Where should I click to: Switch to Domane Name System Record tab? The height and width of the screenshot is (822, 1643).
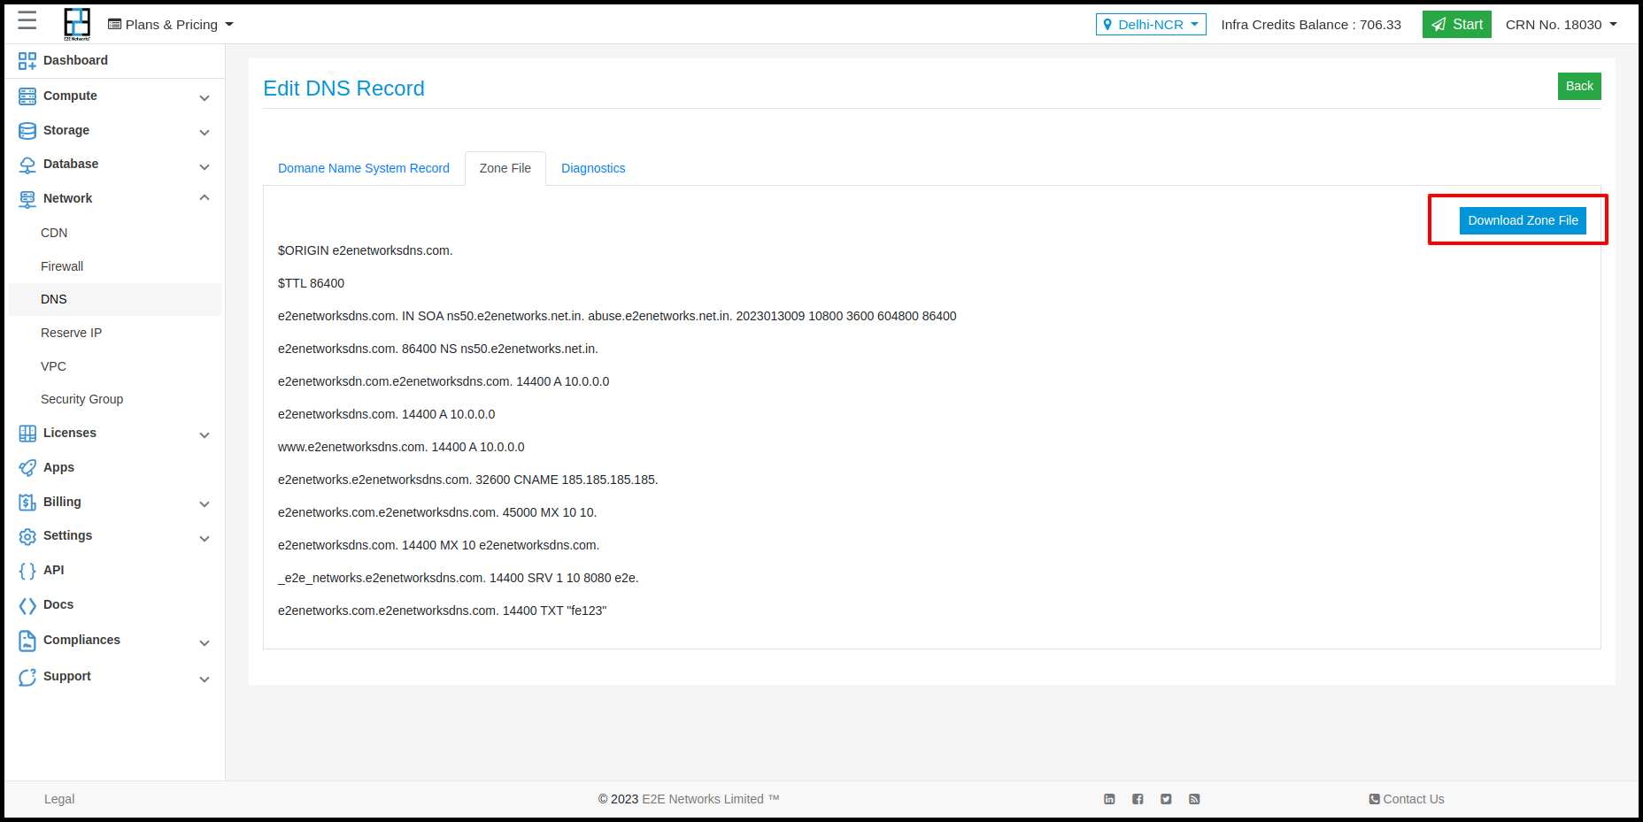[364, 168]
